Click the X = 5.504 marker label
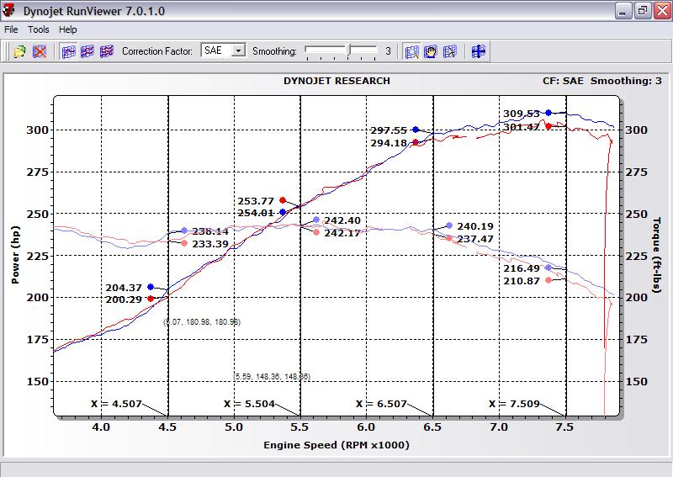673x477 pixels. click(249, 404)
